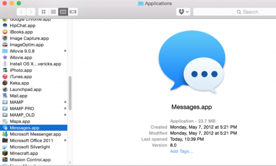Click the green zoom window button
This screenshot has width=276, height=166.
tap(19, 3)
